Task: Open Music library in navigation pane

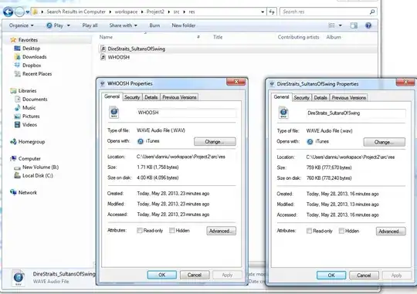Action: pyautogui.click(x=29, y=108)
